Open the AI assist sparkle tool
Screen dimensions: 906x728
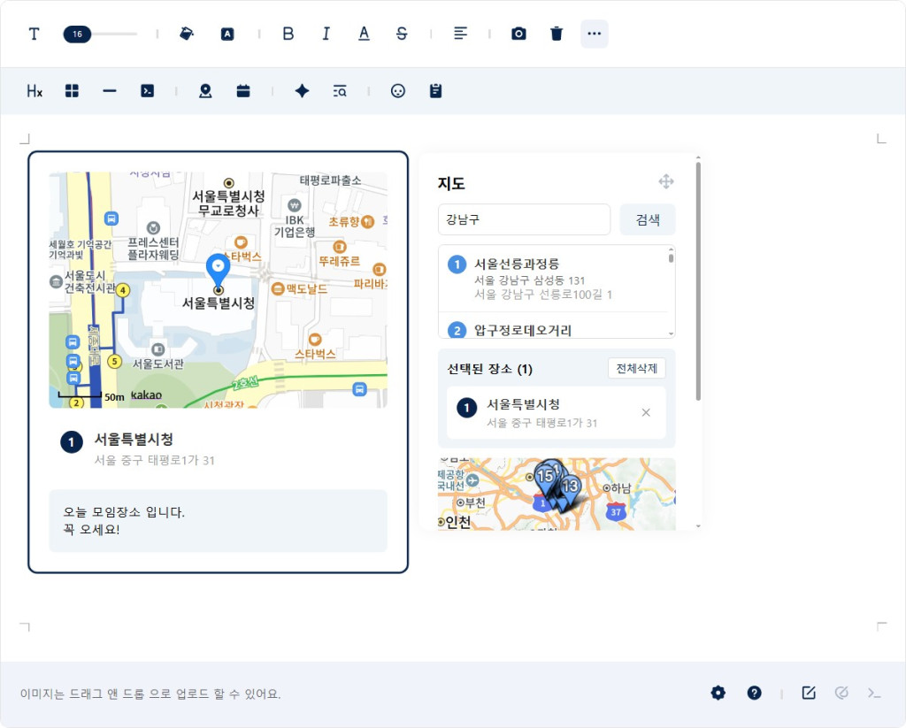click(x=301, y=90)
